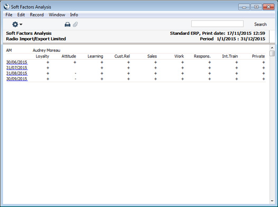Screen dimensions: 278x207
Task: Click the vertical scrollbar thumb
Action: click(x=272, y=53)
